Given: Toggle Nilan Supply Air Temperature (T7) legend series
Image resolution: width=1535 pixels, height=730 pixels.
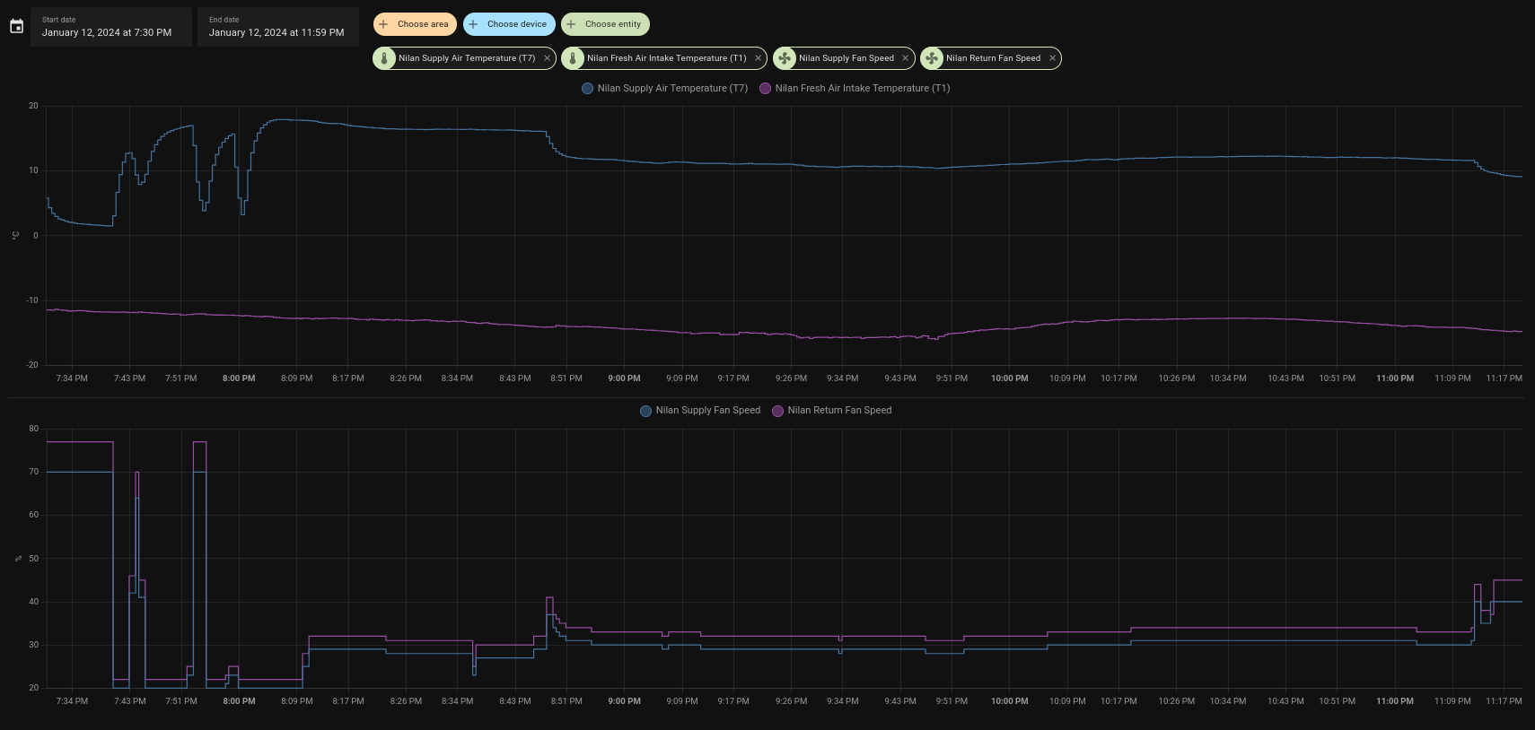Looking at the screenshot, I should [x=664, y=88].
